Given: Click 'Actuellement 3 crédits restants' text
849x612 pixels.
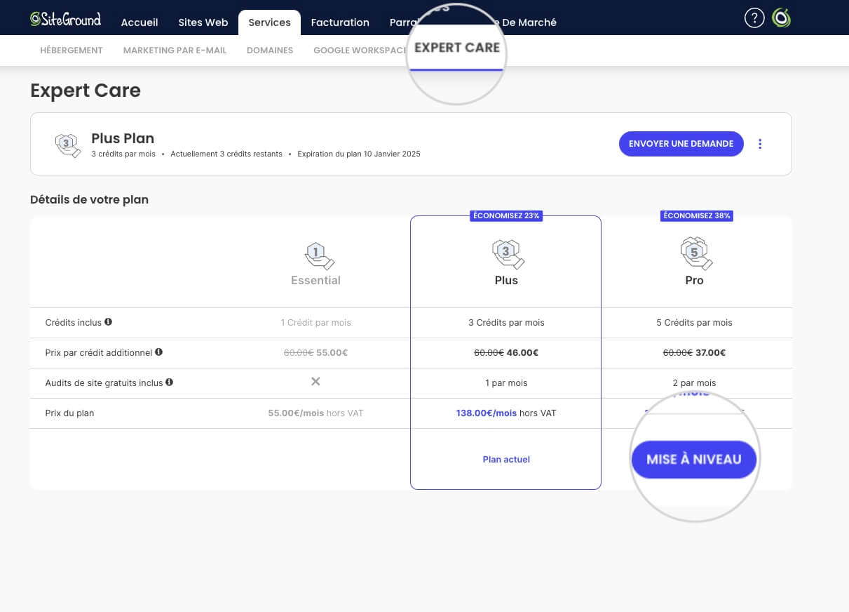Looking at the screenshot, I should coord(226,154).
